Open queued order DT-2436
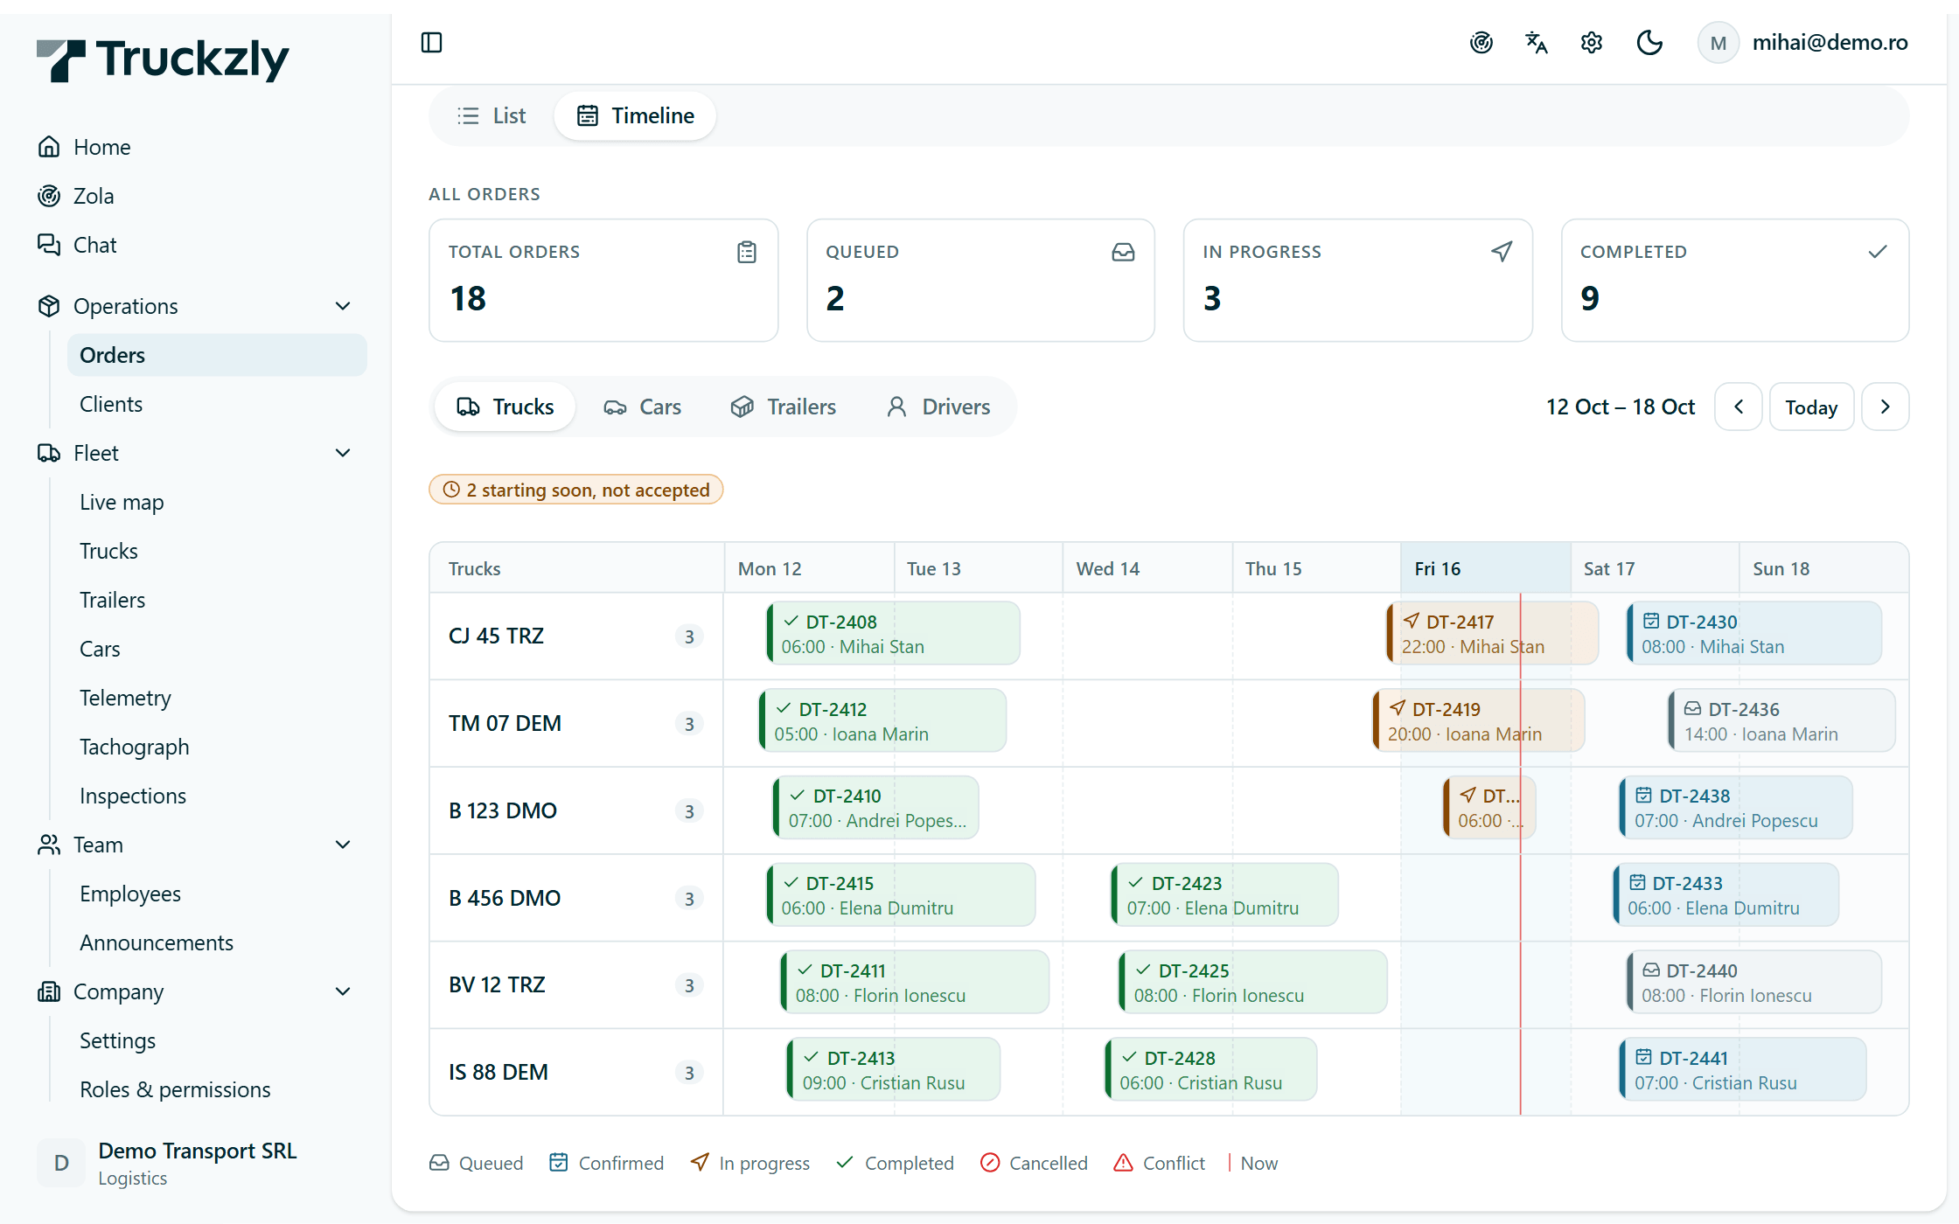The width and height of the screenshot is (1959, 1224). (x=1782, y=721)
